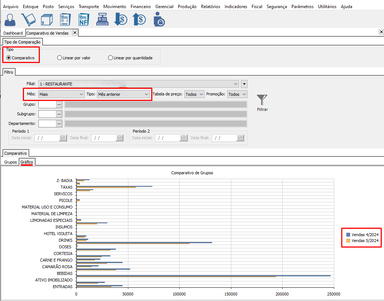Click the customer user profile icon
384x301 pixels.
coord(10,20)
